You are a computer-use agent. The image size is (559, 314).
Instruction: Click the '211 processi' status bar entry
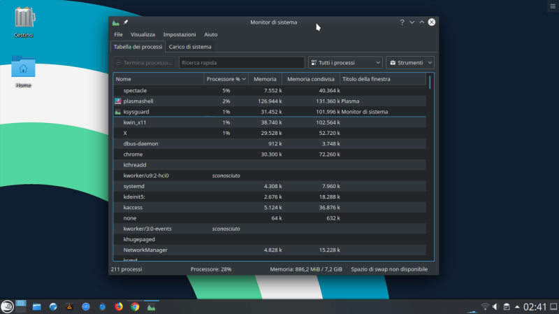pyautogui.click(x=126, y=269)
